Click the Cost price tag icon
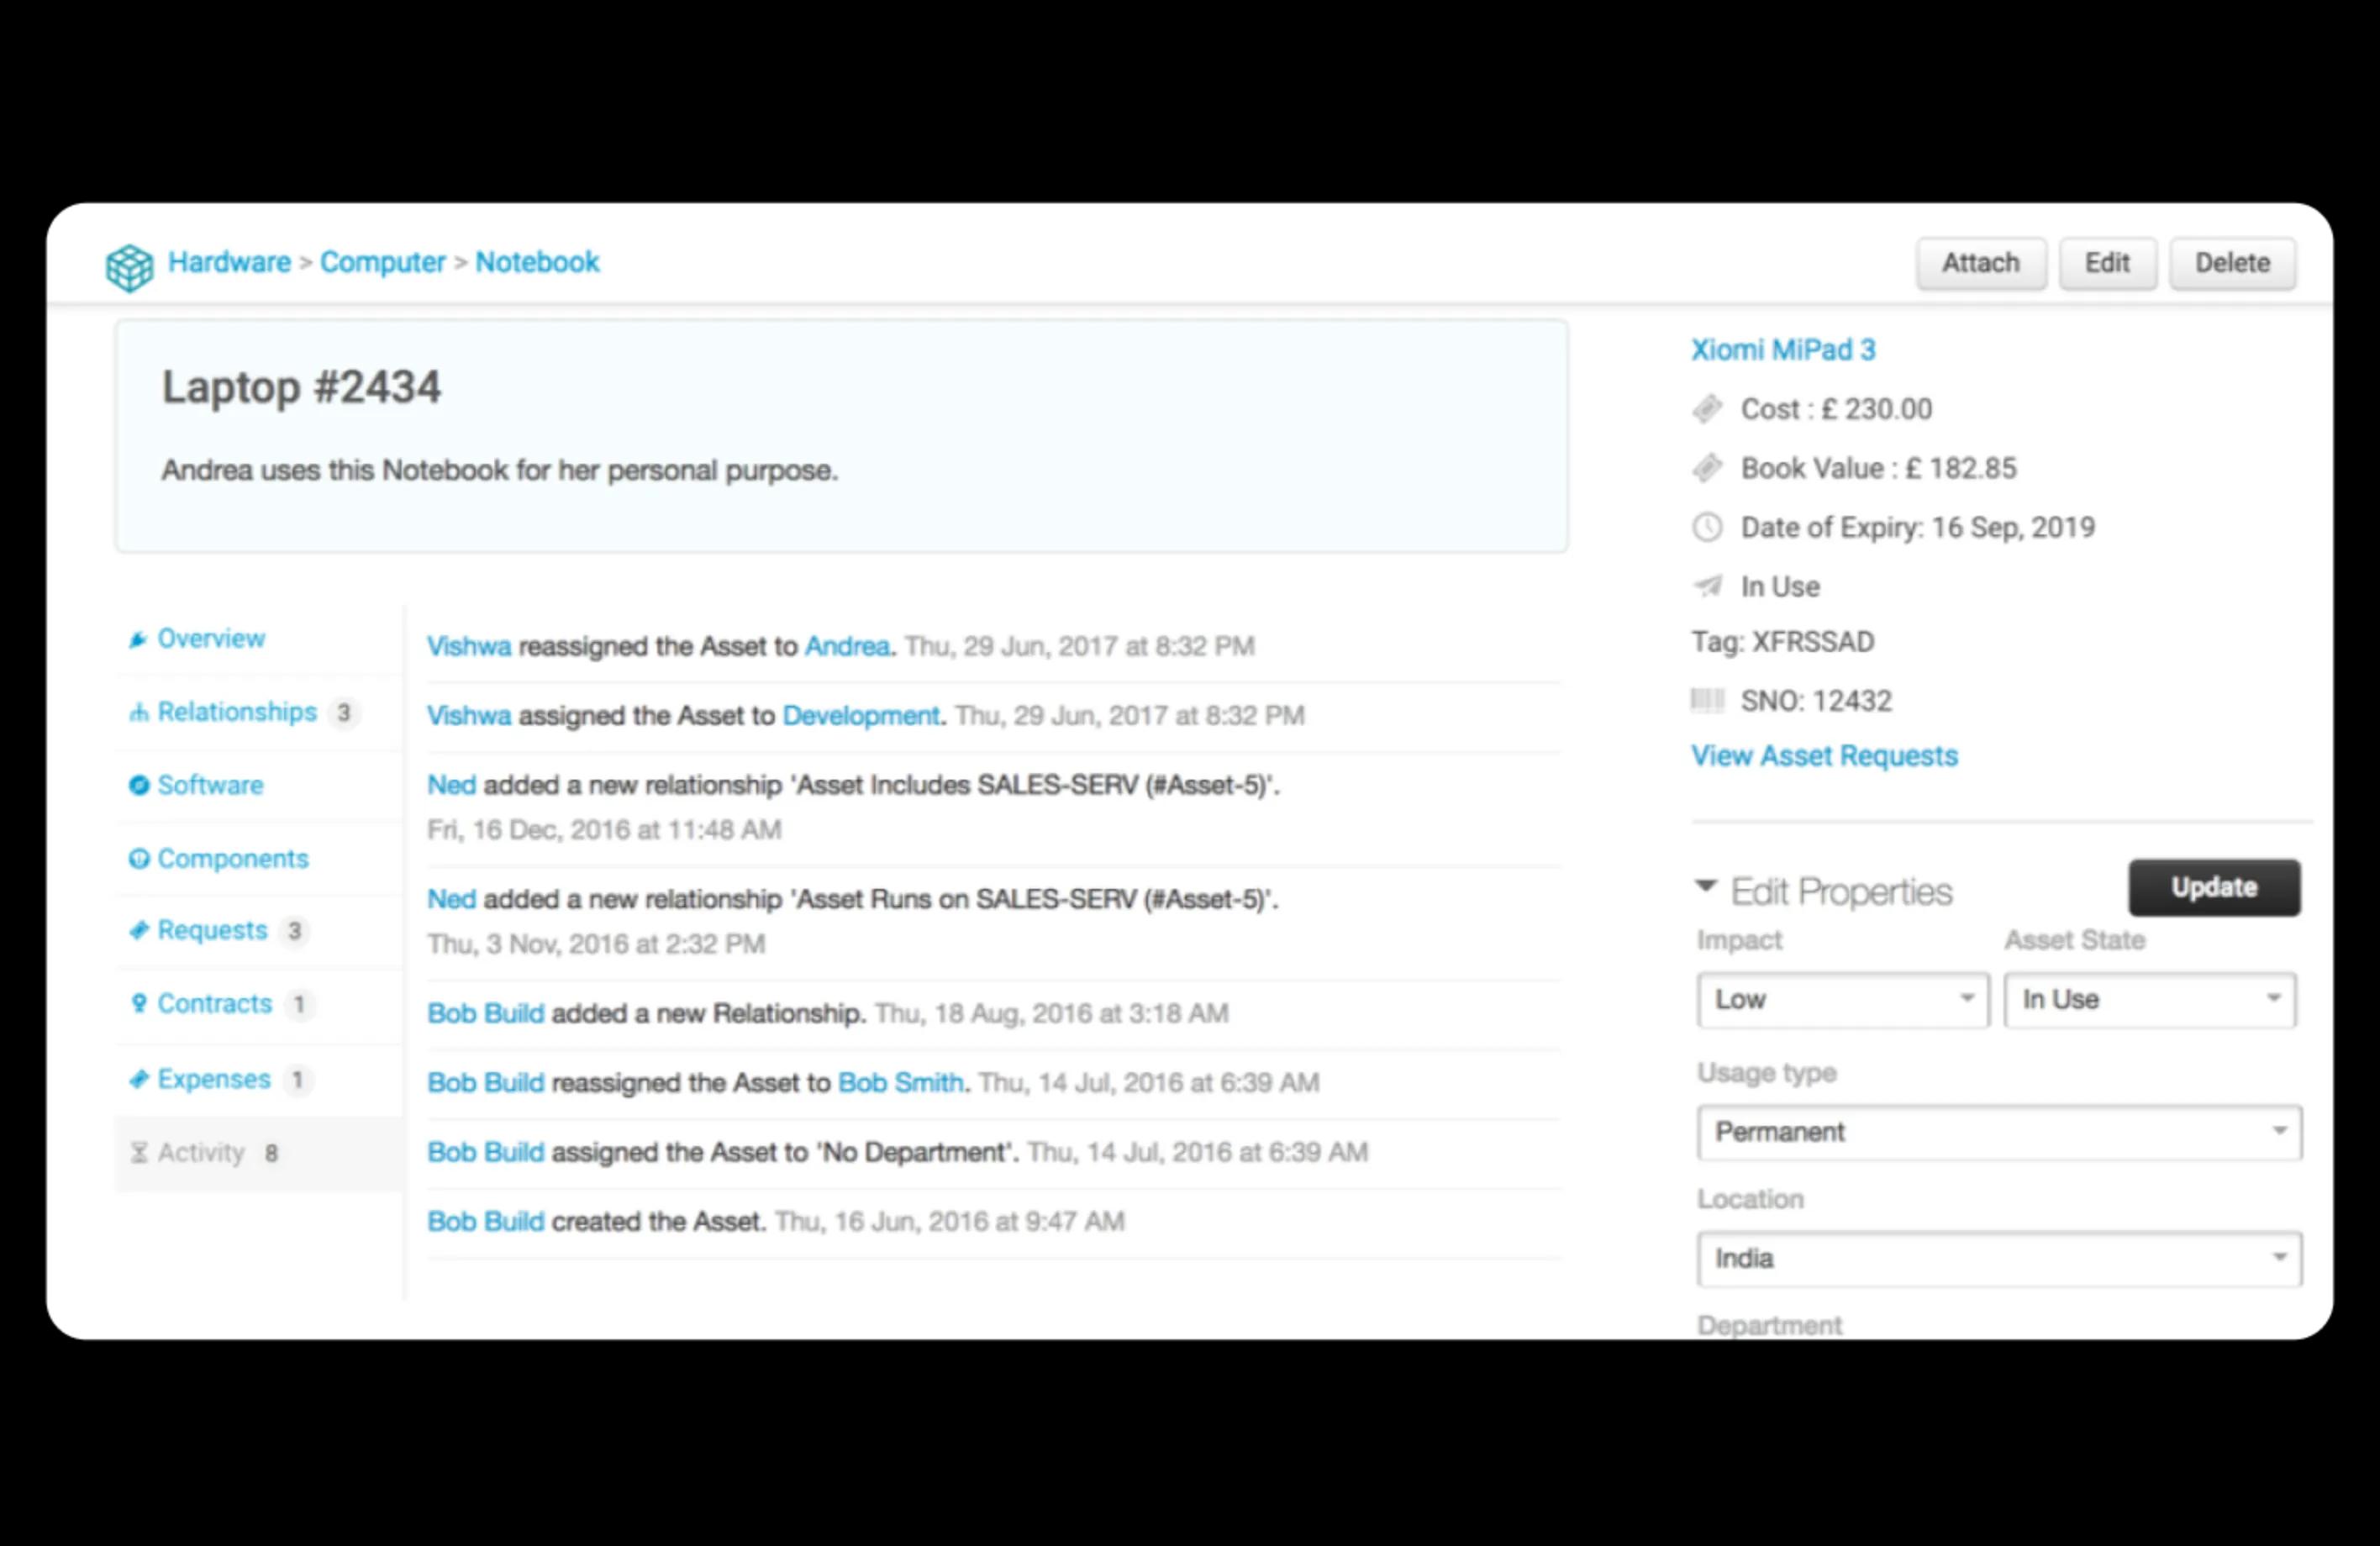This screenshot has width=2380, height=1546. click(x=1707, y=408)
